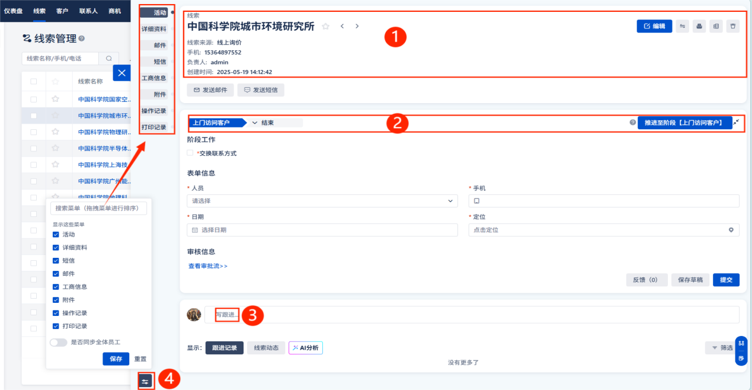Close the detail panel with blue X
The height and width of the screenshot is (390, 752).
click(121, 73)
